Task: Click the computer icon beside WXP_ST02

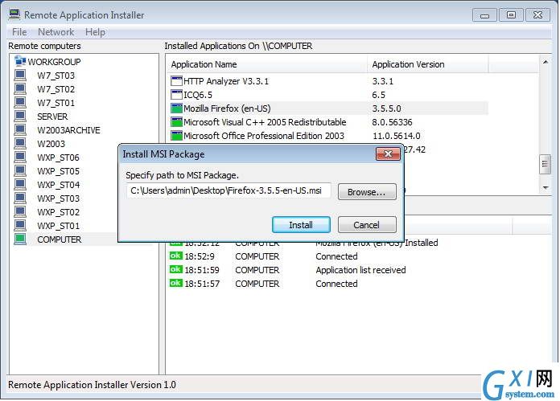Action: tap(20, 212)
